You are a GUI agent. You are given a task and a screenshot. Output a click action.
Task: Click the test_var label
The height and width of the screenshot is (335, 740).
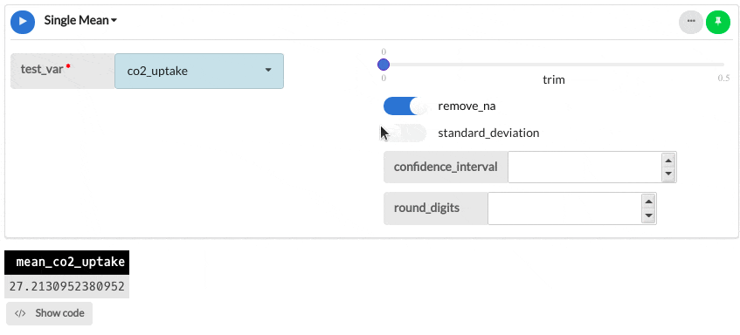pos(62,72)
